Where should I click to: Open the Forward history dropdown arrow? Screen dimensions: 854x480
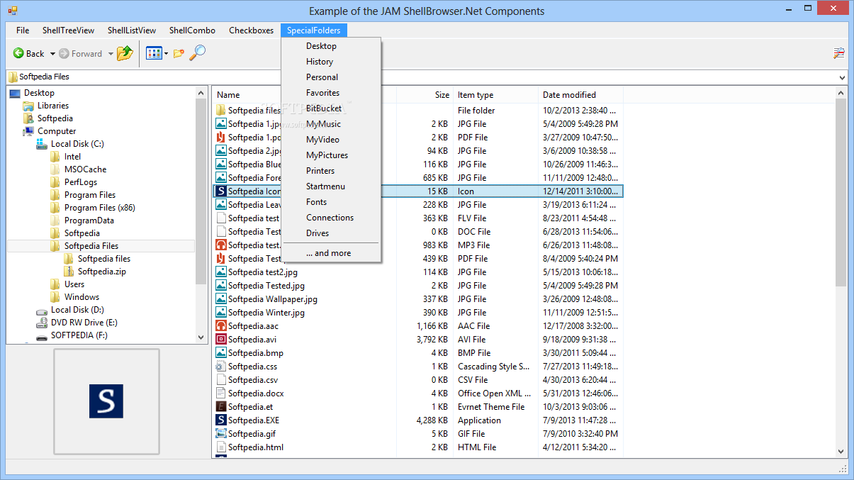tap(111, 54)
